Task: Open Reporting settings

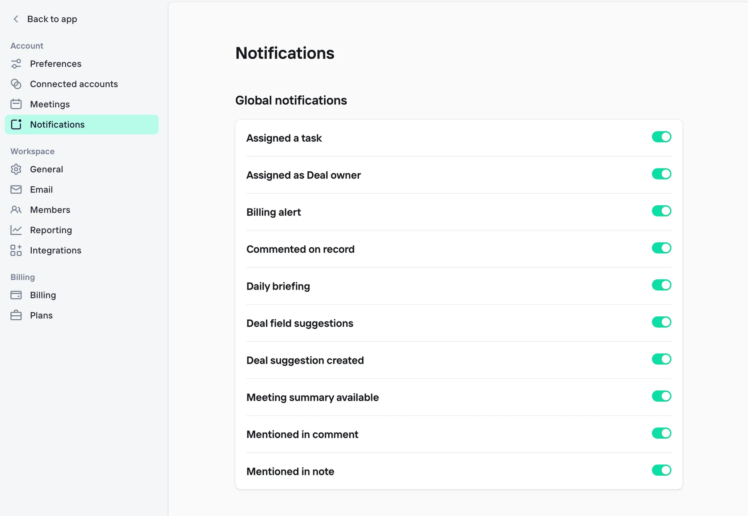Action: coord(82,230)
